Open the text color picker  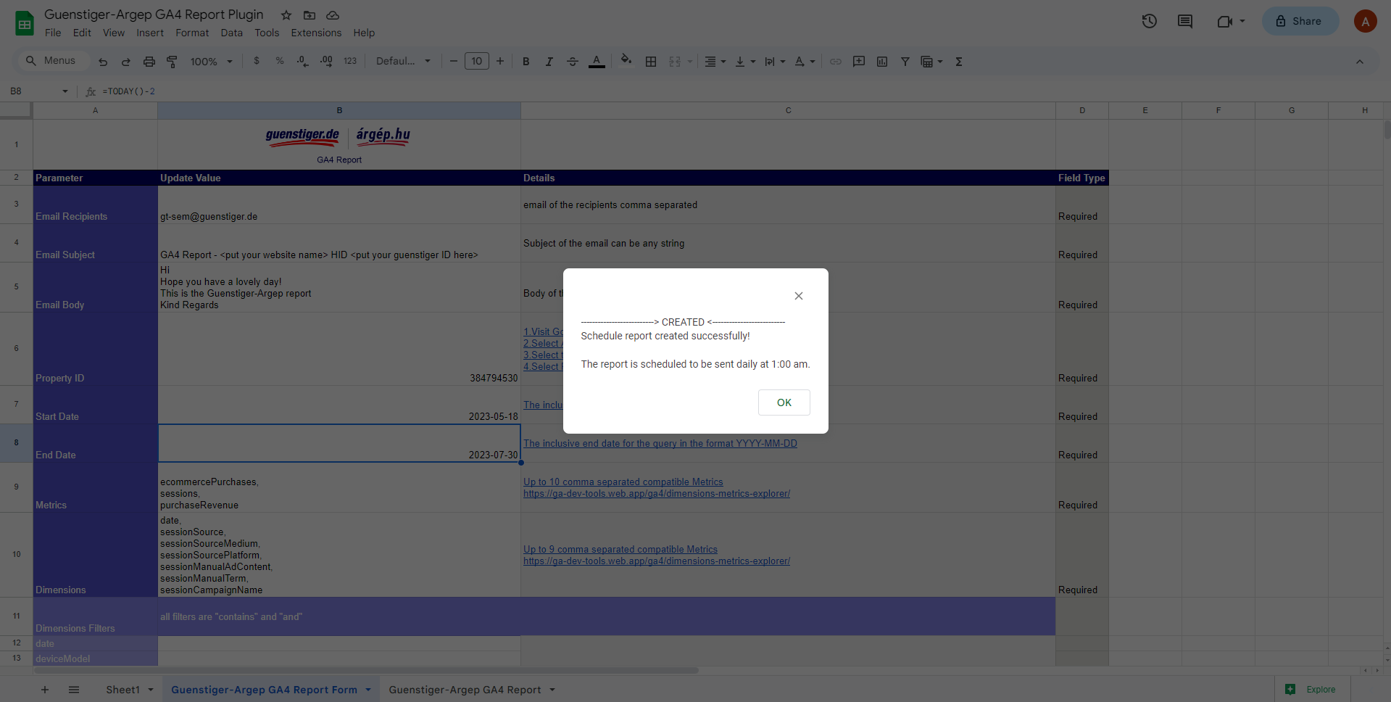coord(597,62)
